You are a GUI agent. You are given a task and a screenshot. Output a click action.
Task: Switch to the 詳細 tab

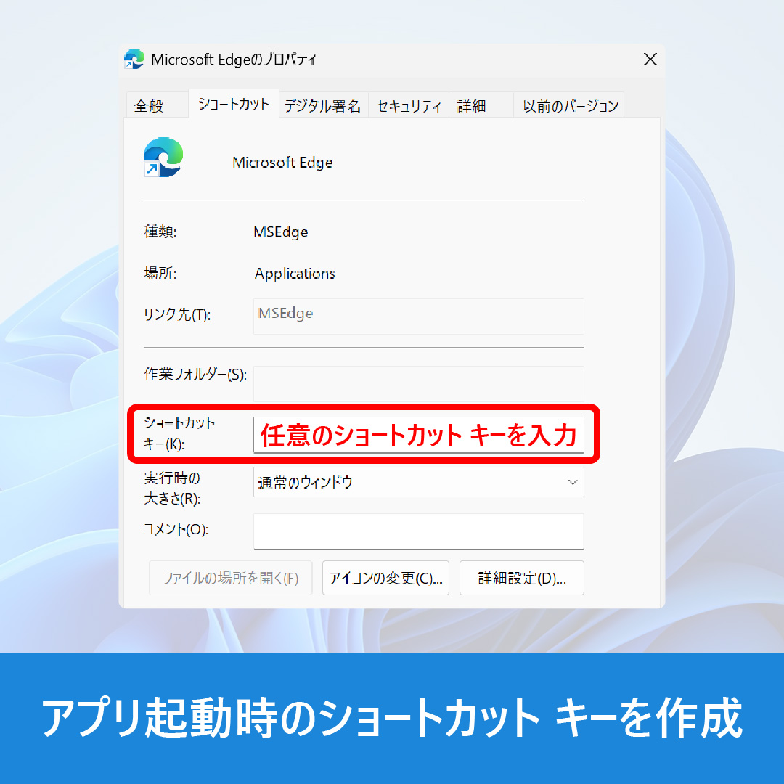tap(481, 105)
